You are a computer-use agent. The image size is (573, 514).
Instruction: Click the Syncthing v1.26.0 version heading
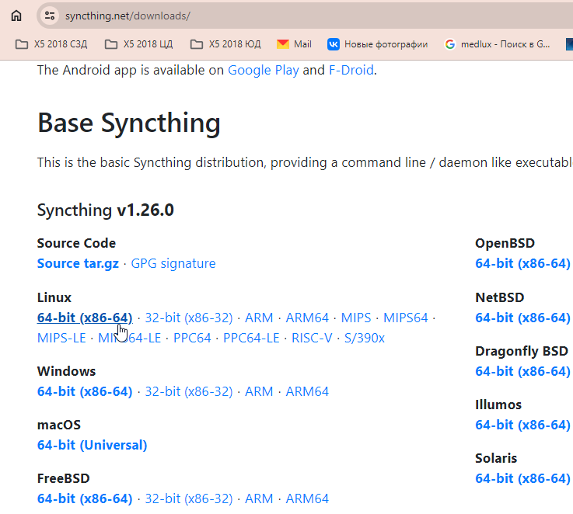105,210
